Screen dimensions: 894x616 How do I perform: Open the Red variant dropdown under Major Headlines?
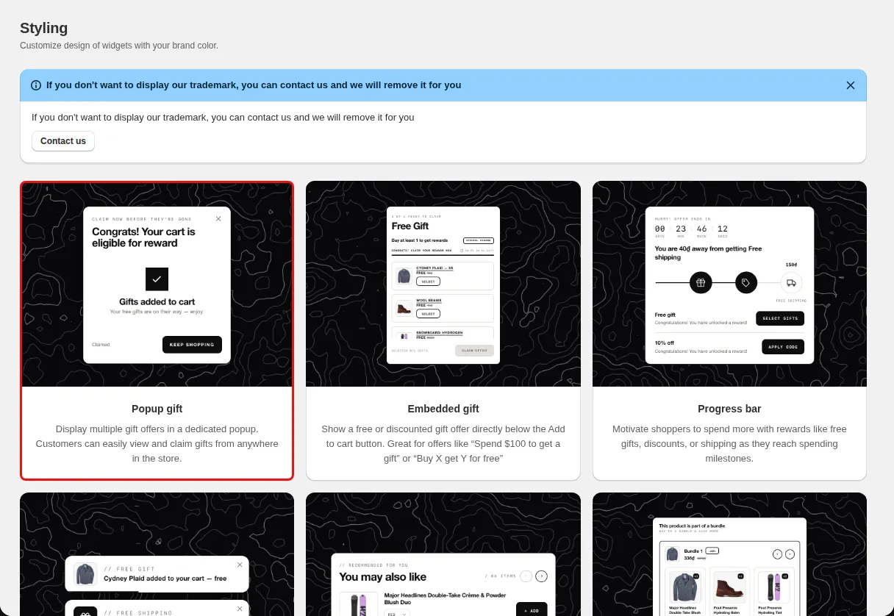397,613
